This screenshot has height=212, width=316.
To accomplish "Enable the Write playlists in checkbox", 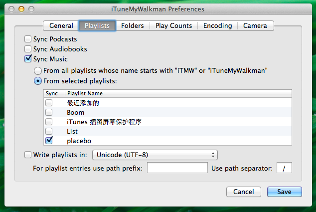I will (28, 155).
